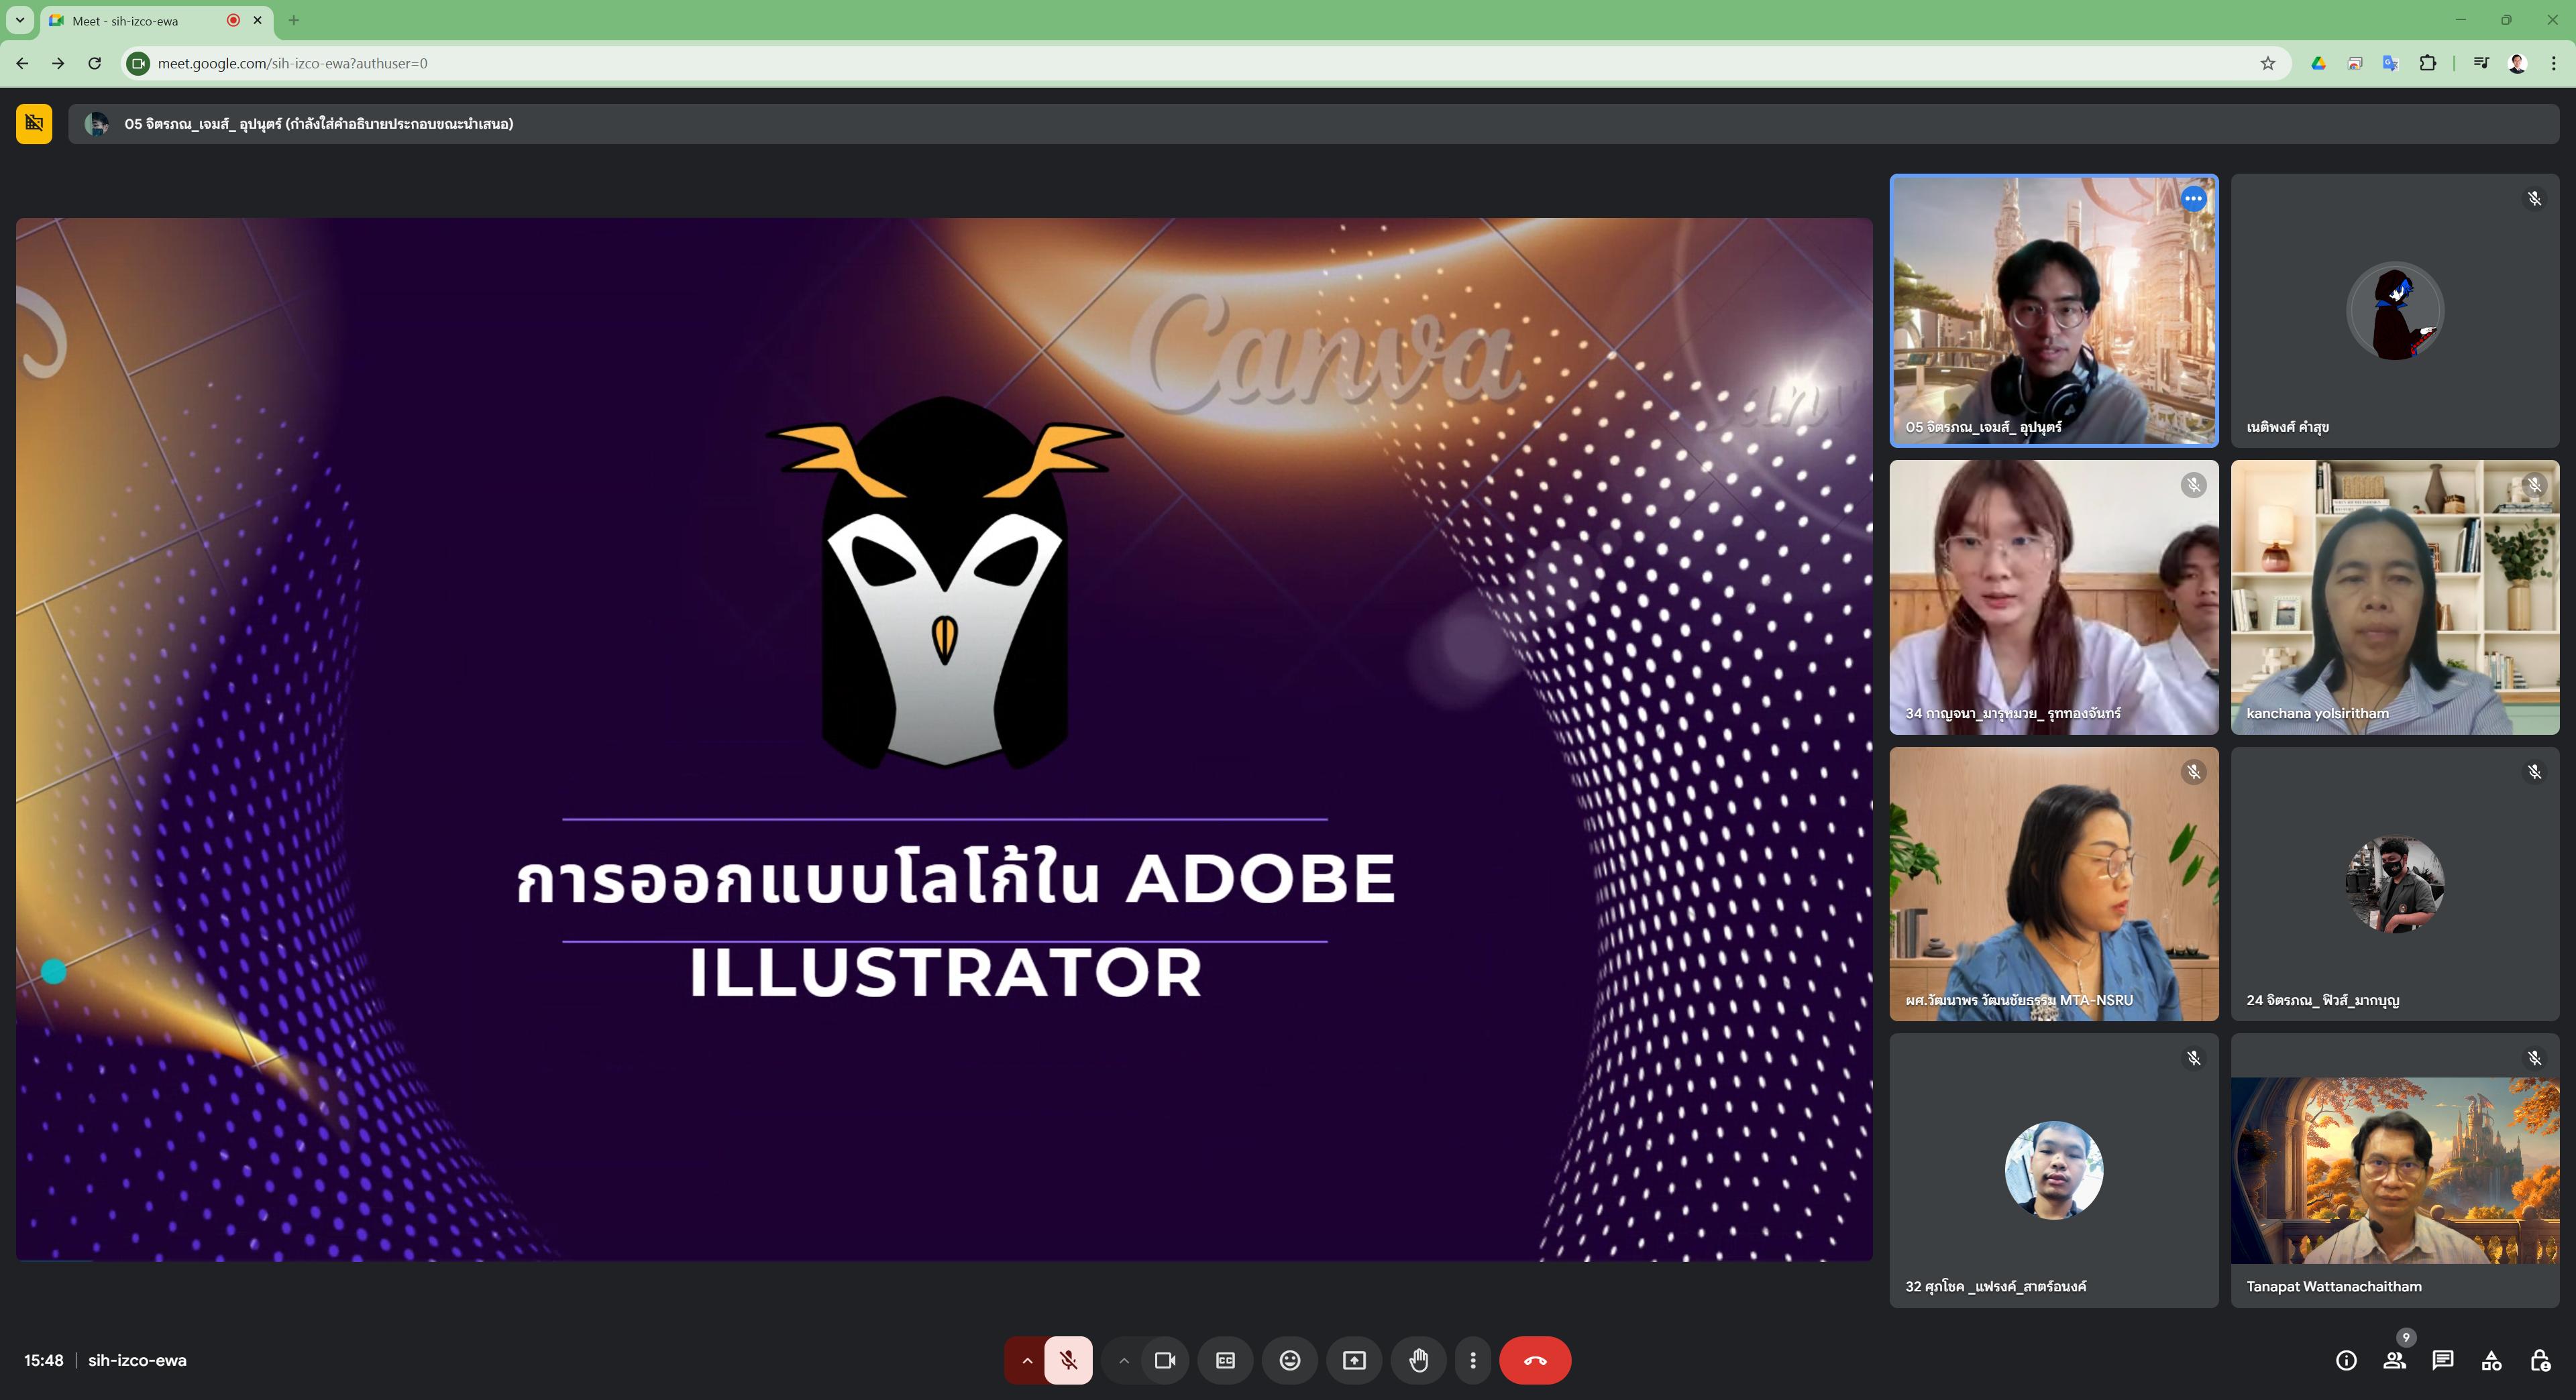This screenshot has width=2576, height=1400.
Task: Turn on closed captions
Action: pyautogui.click(x=1225, y=1360)
